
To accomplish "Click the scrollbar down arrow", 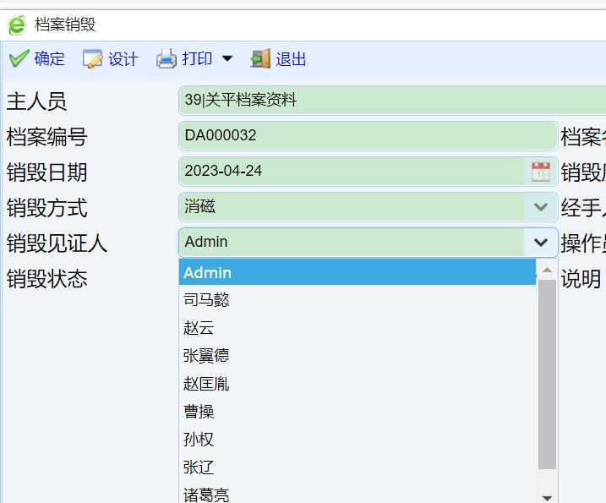I will (x=547, y=498).
